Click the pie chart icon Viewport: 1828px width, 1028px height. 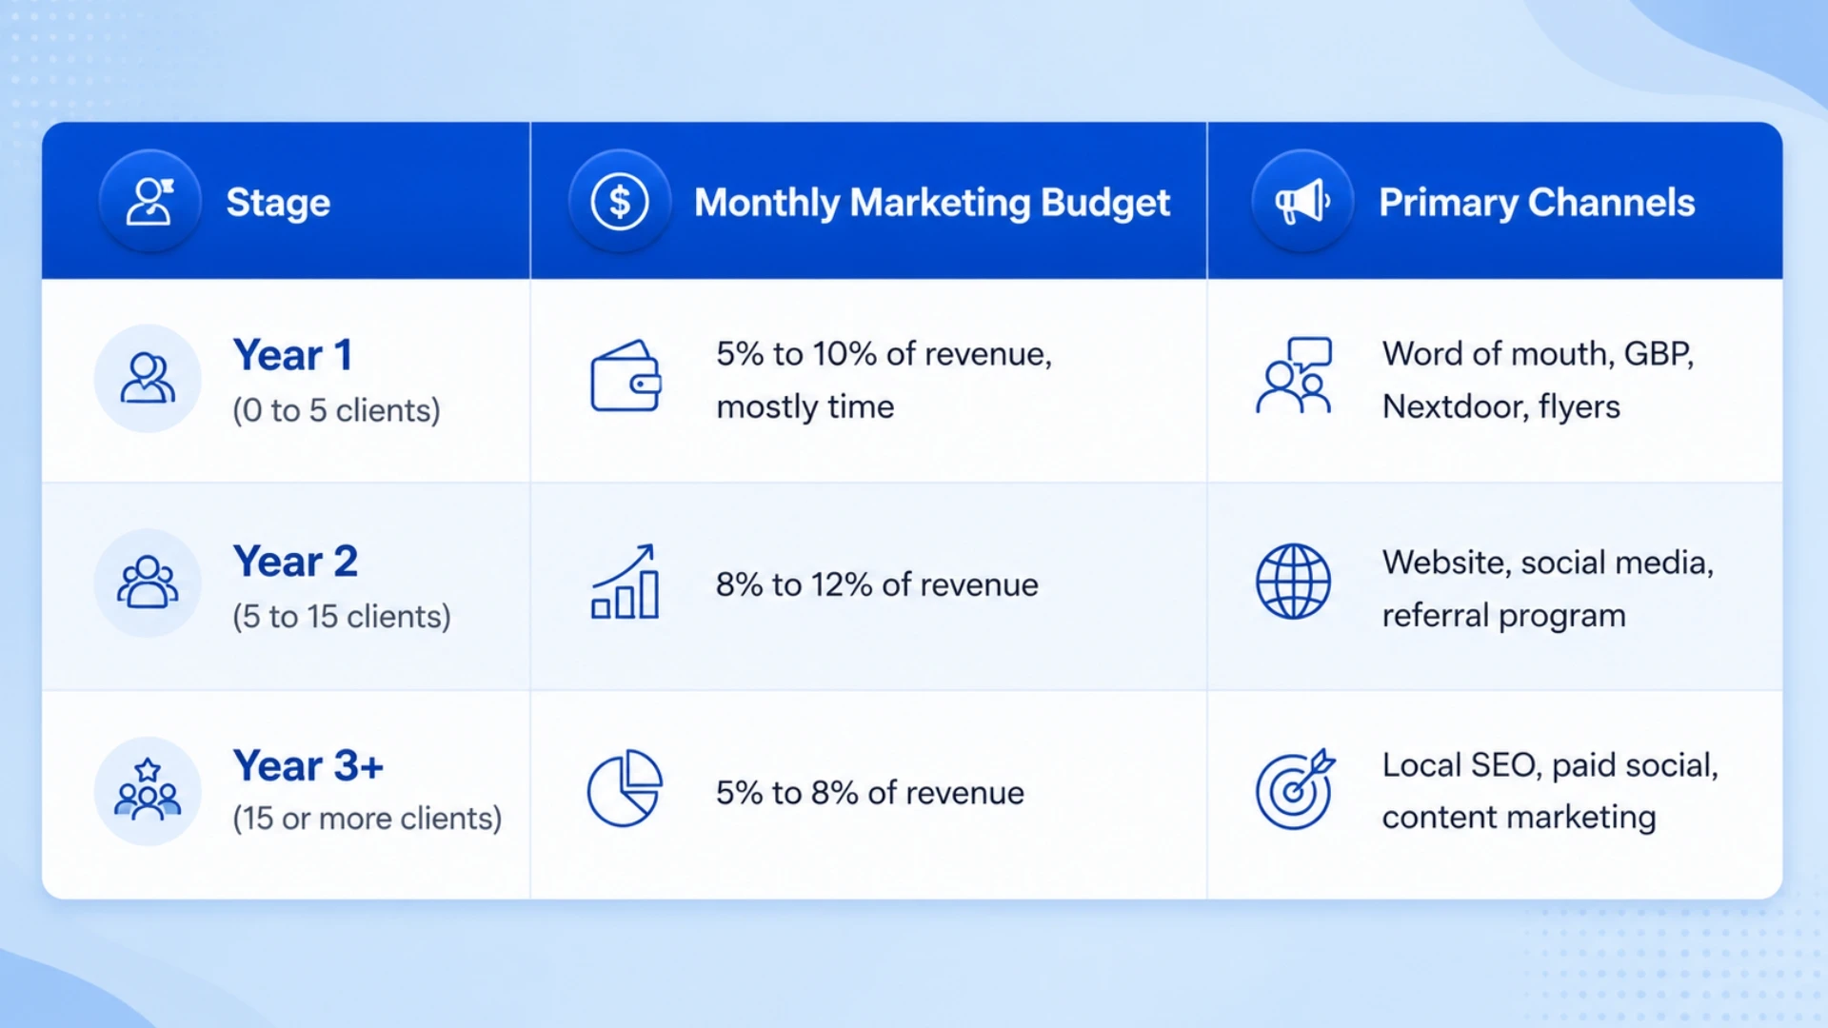625,788
